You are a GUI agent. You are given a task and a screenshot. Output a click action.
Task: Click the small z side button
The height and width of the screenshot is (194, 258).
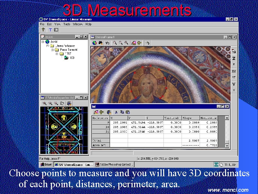[x=234, y=64]
